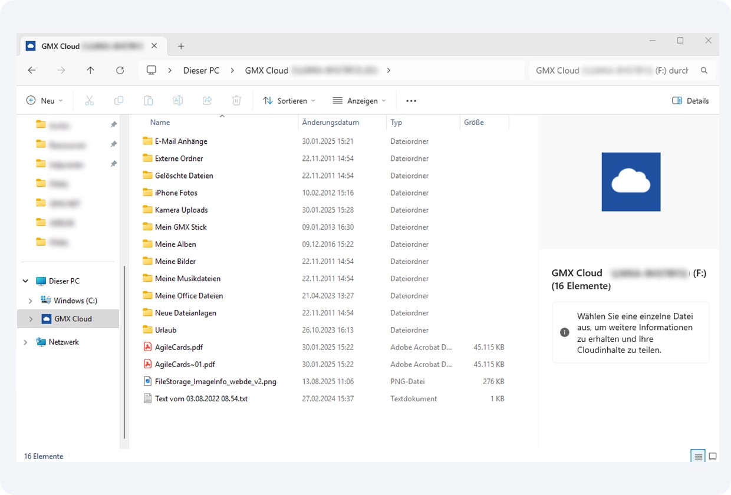The width and height of the screenshot is (731, 495).
Task: Click the Rename icon in toolbar
Action: (x=177, y=101)
